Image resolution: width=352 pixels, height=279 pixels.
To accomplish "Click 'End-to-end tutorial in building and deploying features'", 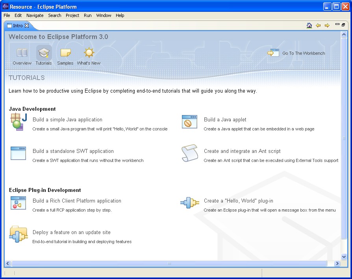I will 82,242.
